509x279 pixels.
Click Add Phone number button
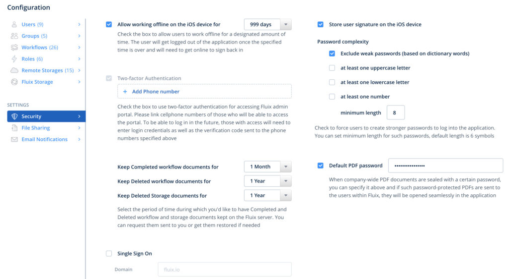156,92
